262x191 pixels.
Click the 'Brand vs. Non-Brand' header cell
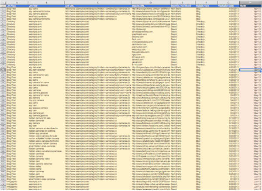click(183, 6)
